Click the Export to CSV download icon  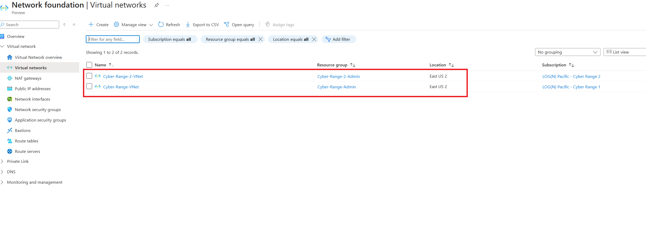pyautogui.click(x=188, y=24)
